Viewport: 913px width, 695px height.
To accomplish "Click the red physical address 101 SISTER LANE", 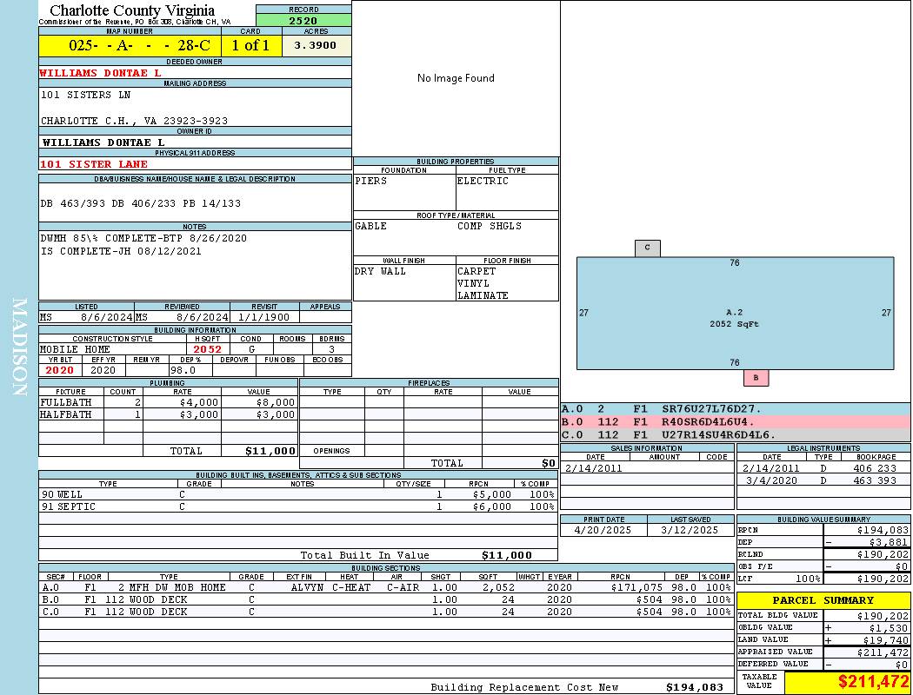I will coord(95,164).
